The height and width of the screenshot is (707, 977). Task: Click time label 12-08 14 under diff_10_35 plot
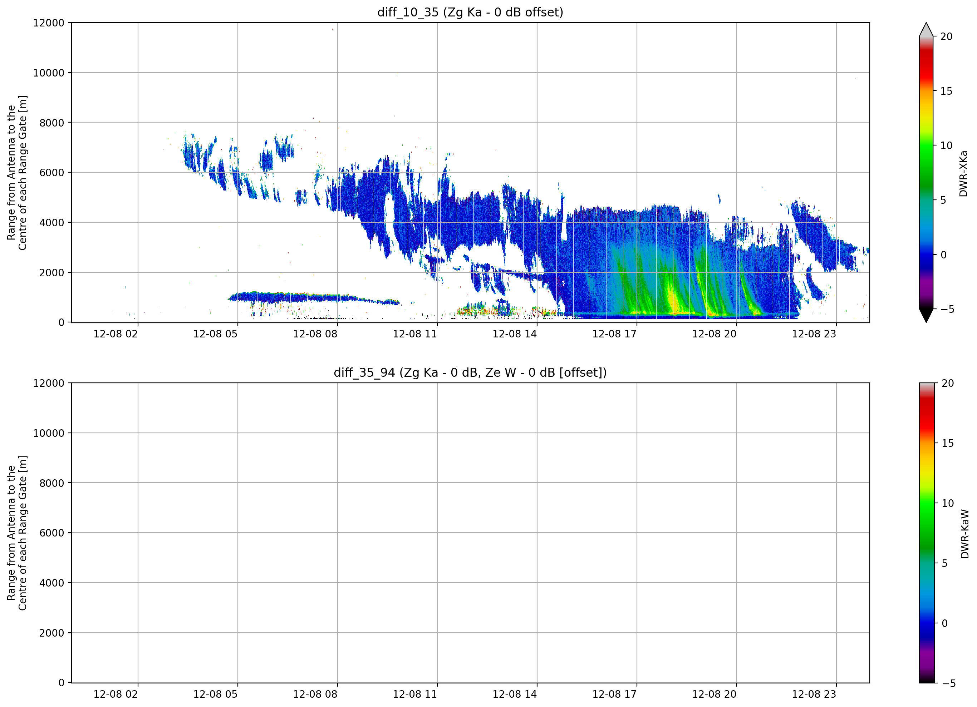pos(515,334)
